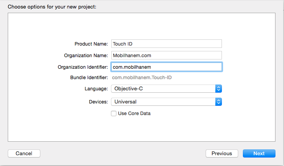The image size is (284, 166).
Task: Click the Choose options for your new project heading
Action: click(52, 7)
